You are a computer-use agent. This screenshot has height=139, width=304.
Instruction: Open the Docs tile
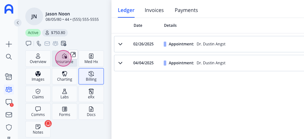point(91,112)
